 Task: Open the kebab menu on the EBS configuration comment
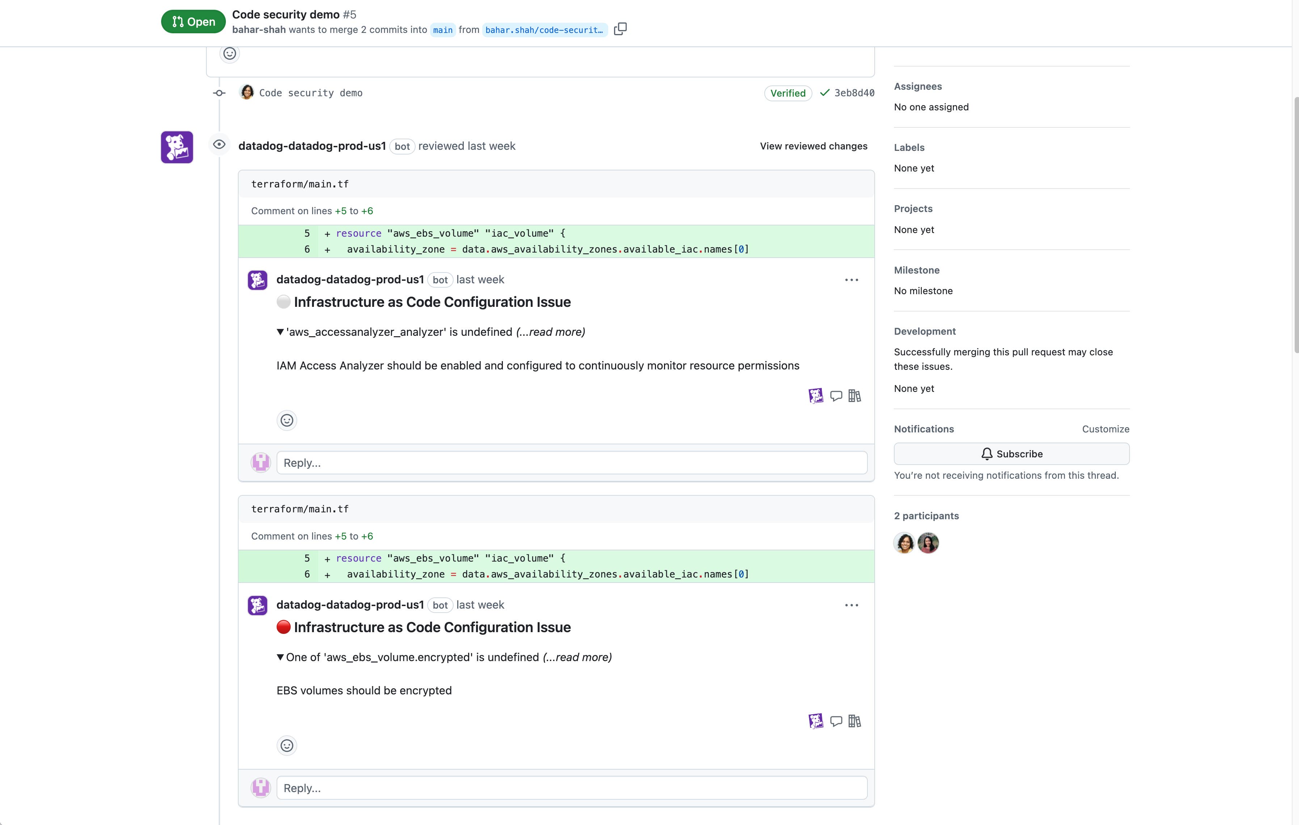(851, 605)
